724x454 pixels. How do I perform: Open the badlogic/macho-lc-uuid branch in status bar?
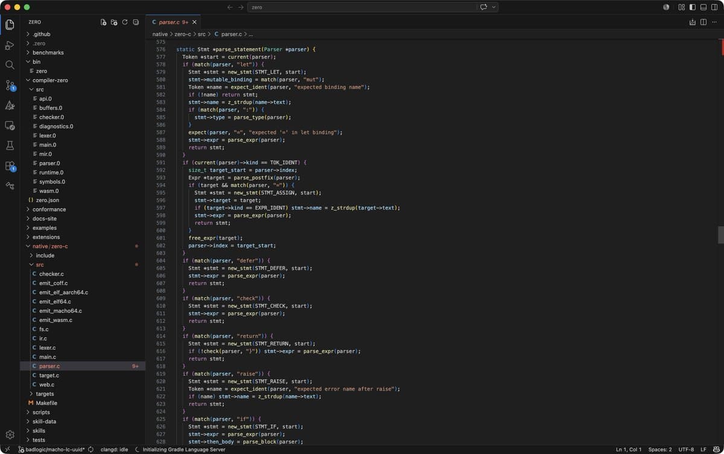tap(51, 449)
